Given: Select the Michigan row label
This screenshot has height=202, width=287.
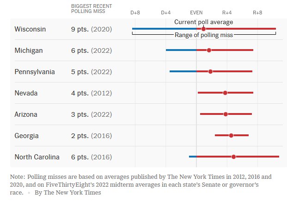Looking at the screenshot, I should coord(29,50).
